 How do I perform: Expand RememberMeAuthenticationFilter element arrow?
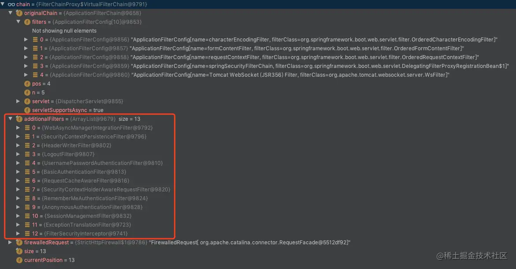click(x=19, y=198)
